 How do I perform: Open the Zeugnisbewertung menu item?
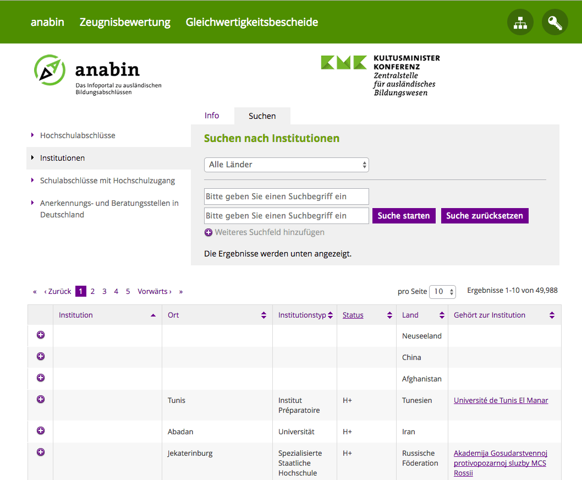point(125,22)
